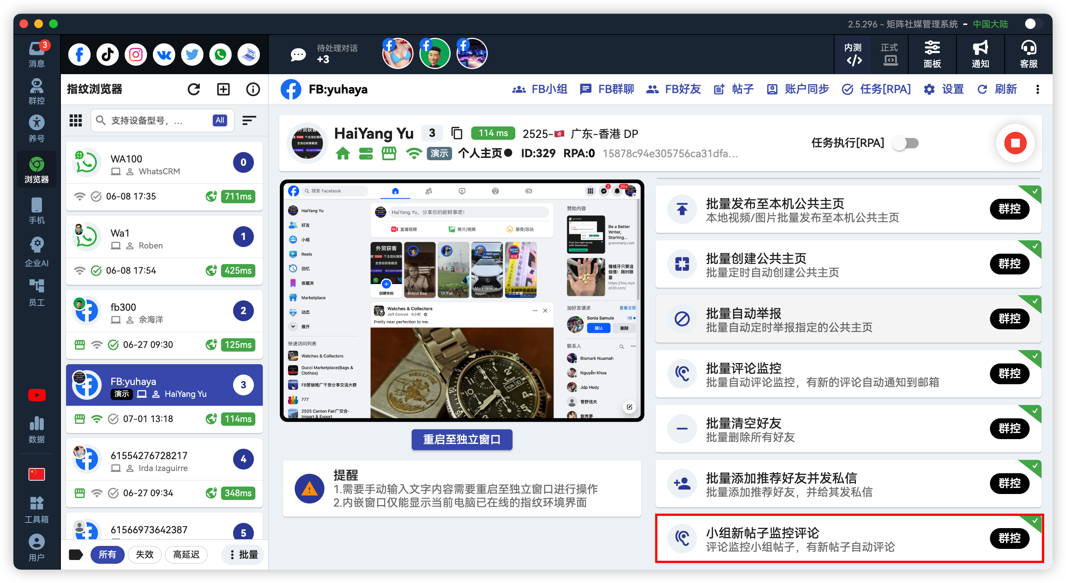Open the laptop device icon in top bar

pos(249,54)
